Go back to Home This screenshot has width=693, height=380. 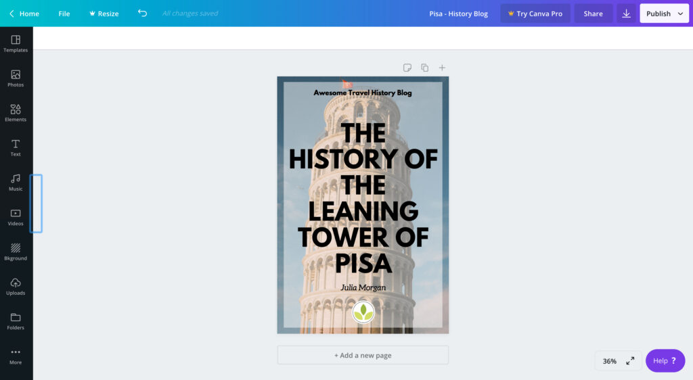tap(24, 14)
